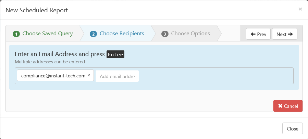Image resolution: width=308 pixels, height=139 pixels.
Task: Advance with the Next button
Action: click(x=285, y=34)
